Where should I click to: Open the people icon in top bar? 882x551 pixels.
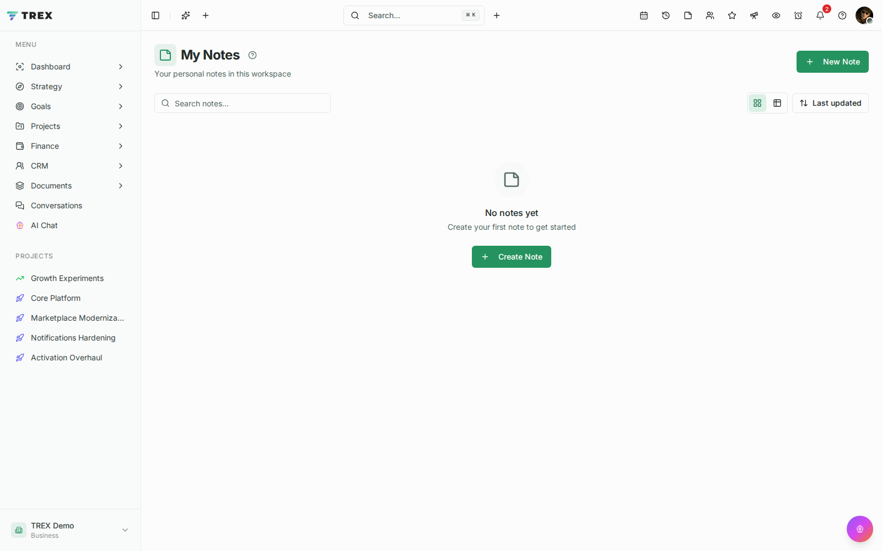710,15
